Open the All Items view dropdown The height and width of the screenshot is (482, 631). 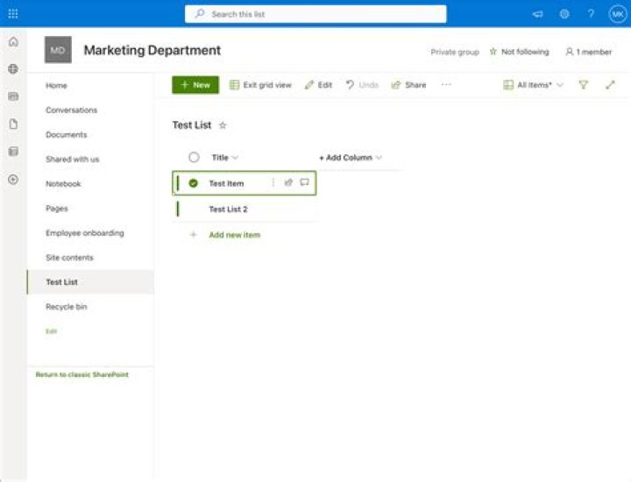coord(533,85)
